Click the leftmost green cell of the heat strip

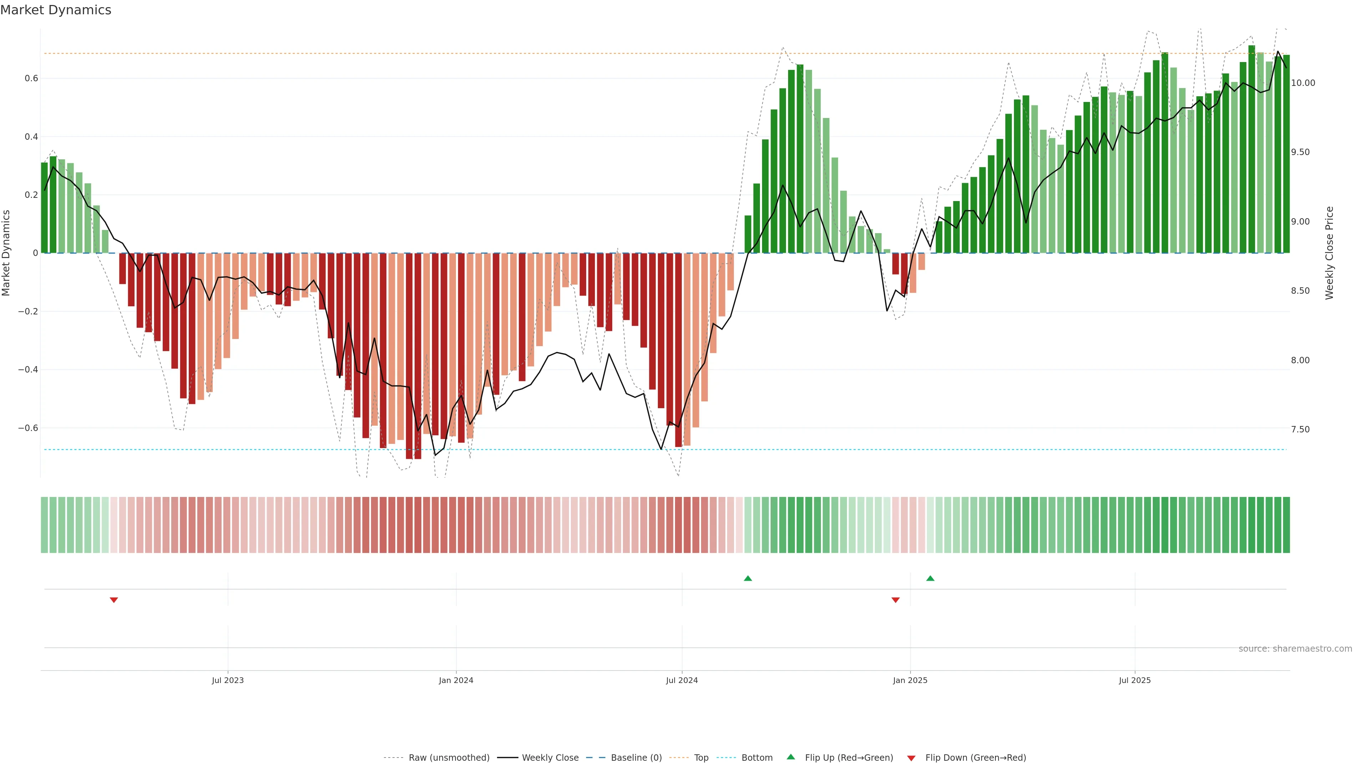tap(44, 525)
